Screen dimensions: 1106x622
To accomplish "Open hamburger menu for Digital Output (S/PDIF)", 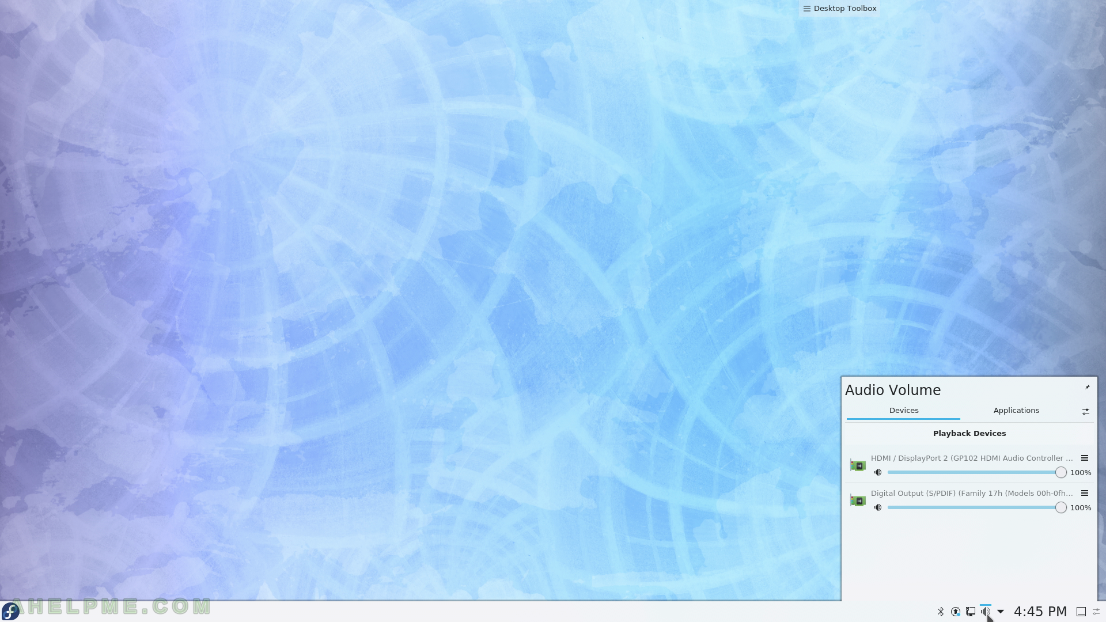I will click(1084, 493).
